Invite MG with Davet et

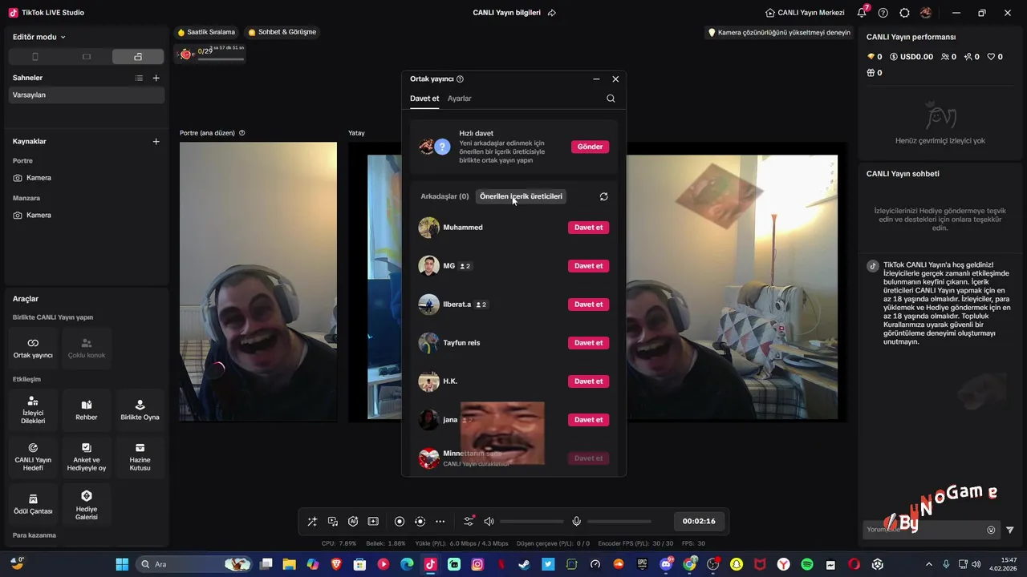click(x=588, y=266)
